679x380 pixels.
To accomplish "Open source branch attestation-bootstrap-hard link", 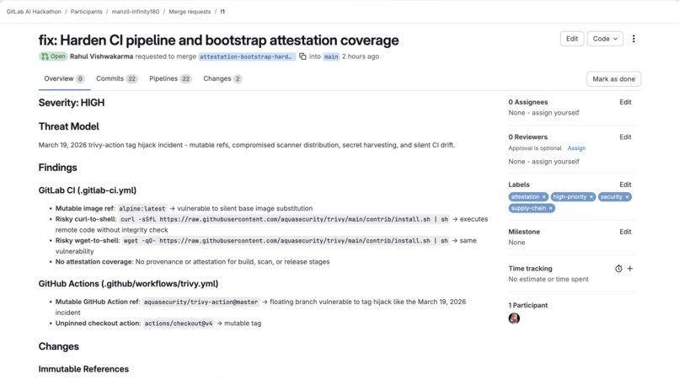I will pyautogui.click(x=247, y=56).
